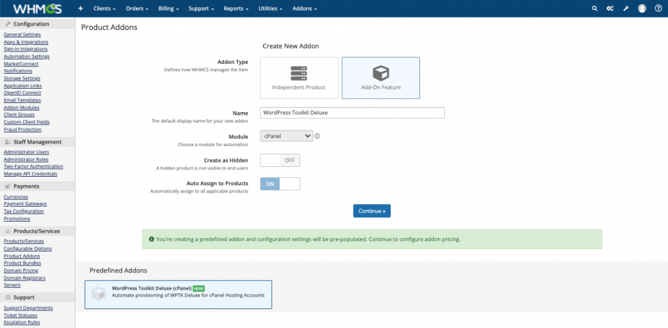This screenshot has width=668, height=328.
Task: Select Add-On Feature addon type
Action: 381,78
